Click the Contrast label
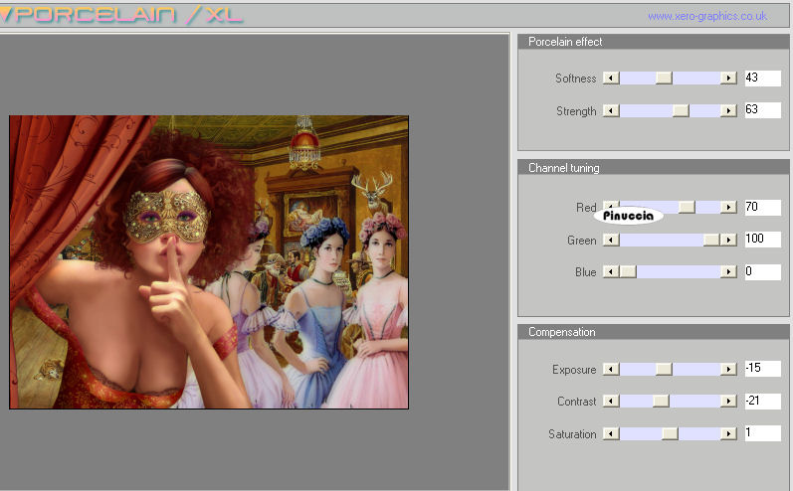793x491 pixels. (576, 402)
